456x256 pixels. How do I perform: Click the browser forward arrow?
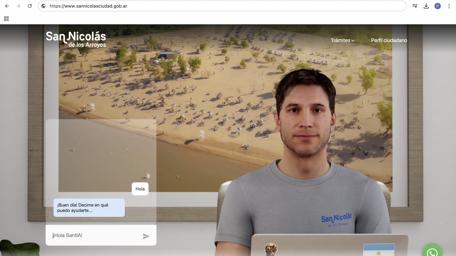[x=18, y=6]
